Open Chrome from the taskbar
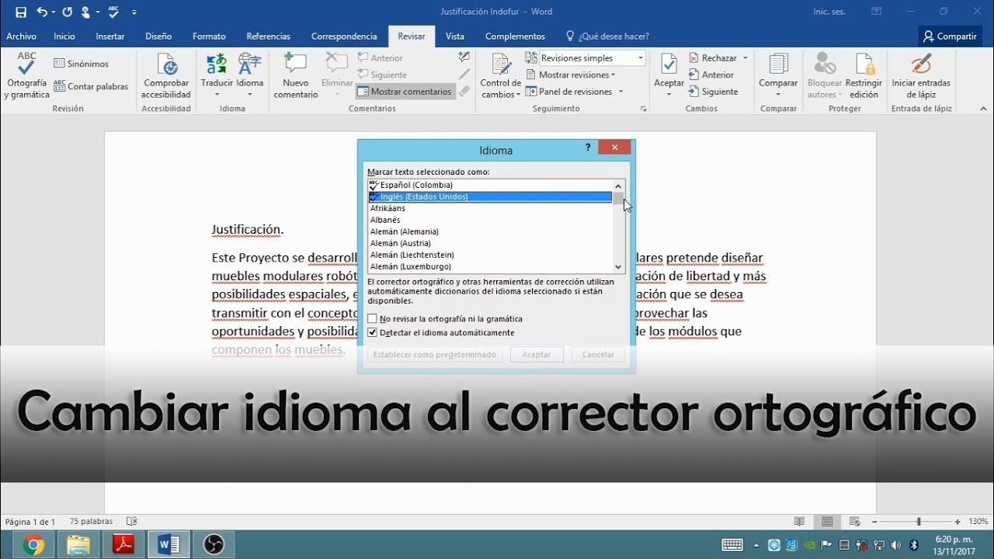 click(33, 545)
